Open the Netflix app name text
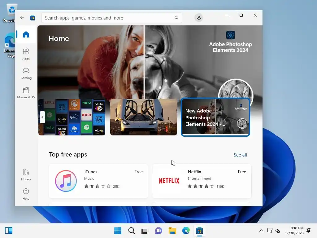 pyautogui.click(x=194, y=172)
